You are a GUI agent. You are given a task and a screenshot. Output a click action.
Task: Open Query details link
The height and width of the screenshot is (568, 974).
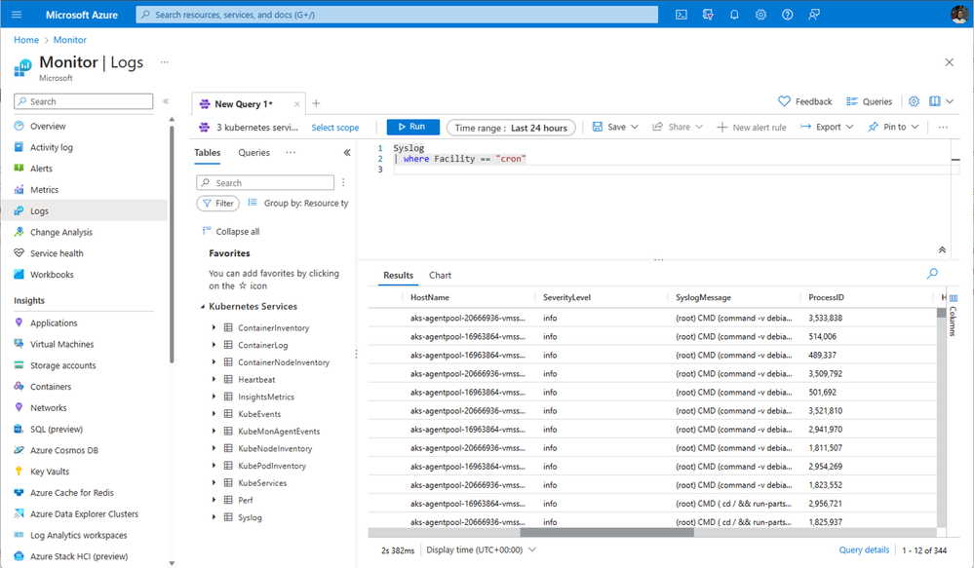pos(864,550)
